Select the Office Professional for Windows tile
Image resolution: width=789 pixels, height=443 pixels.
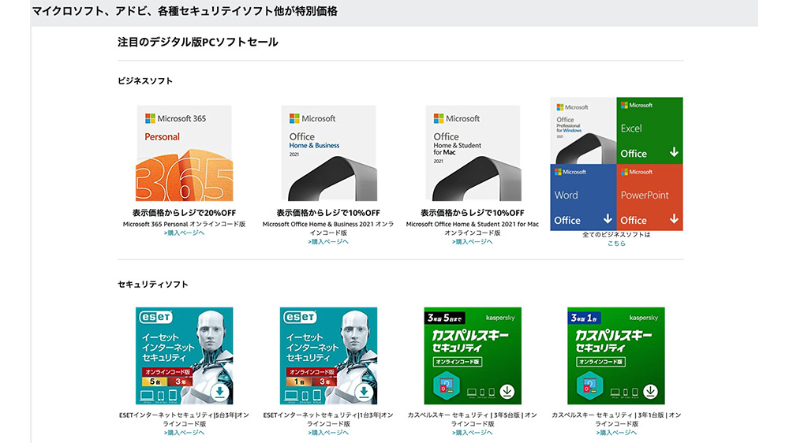click(583, 131)
